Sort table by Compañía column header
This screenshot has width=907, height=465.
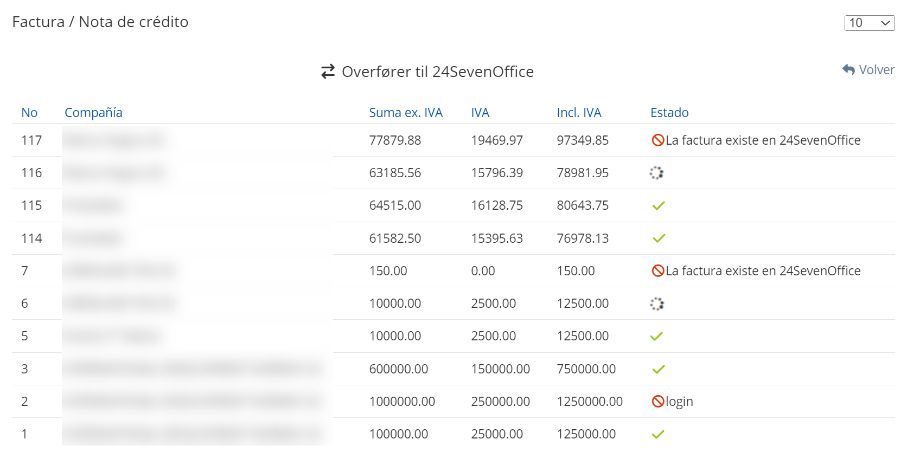(x=93, y=113)
